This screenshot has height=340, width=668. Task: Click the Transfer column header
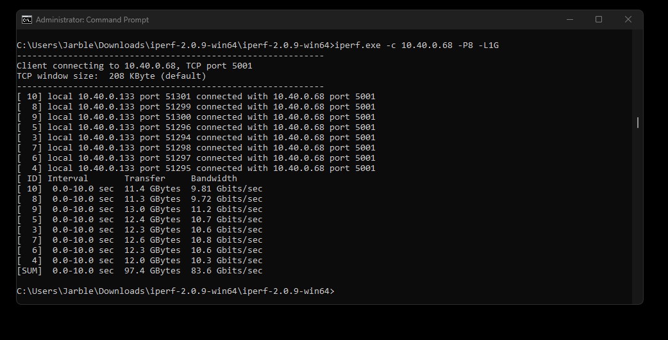coord(145,178)
